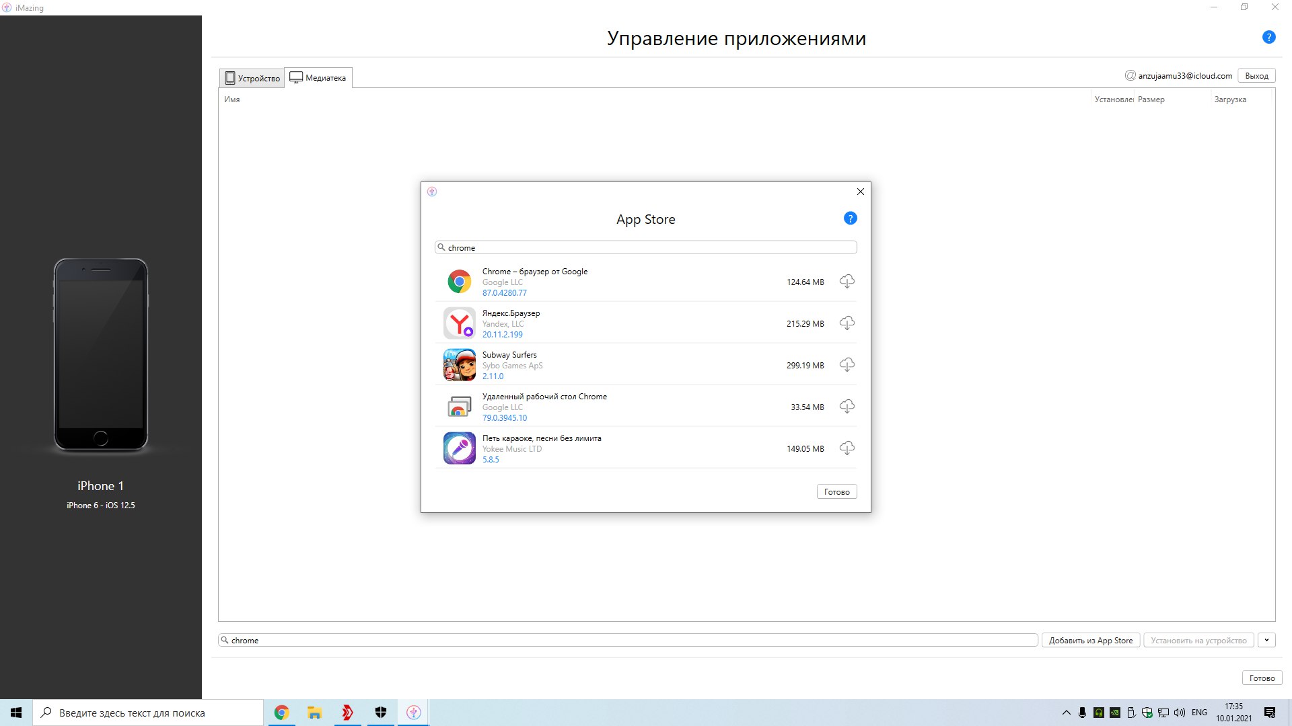The width and height of the screenshot is (1292, 726).
Task: Click the ENG language indicator
Action: (x=1199, y=713)
